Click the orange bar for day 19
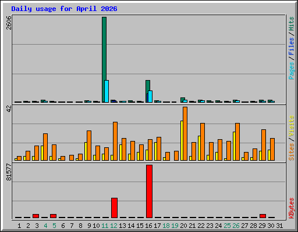298x232 pixels. tap(176, 155)
